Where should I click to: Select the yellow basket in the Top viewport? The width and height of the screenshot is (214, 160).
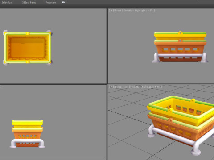[28, 48]
